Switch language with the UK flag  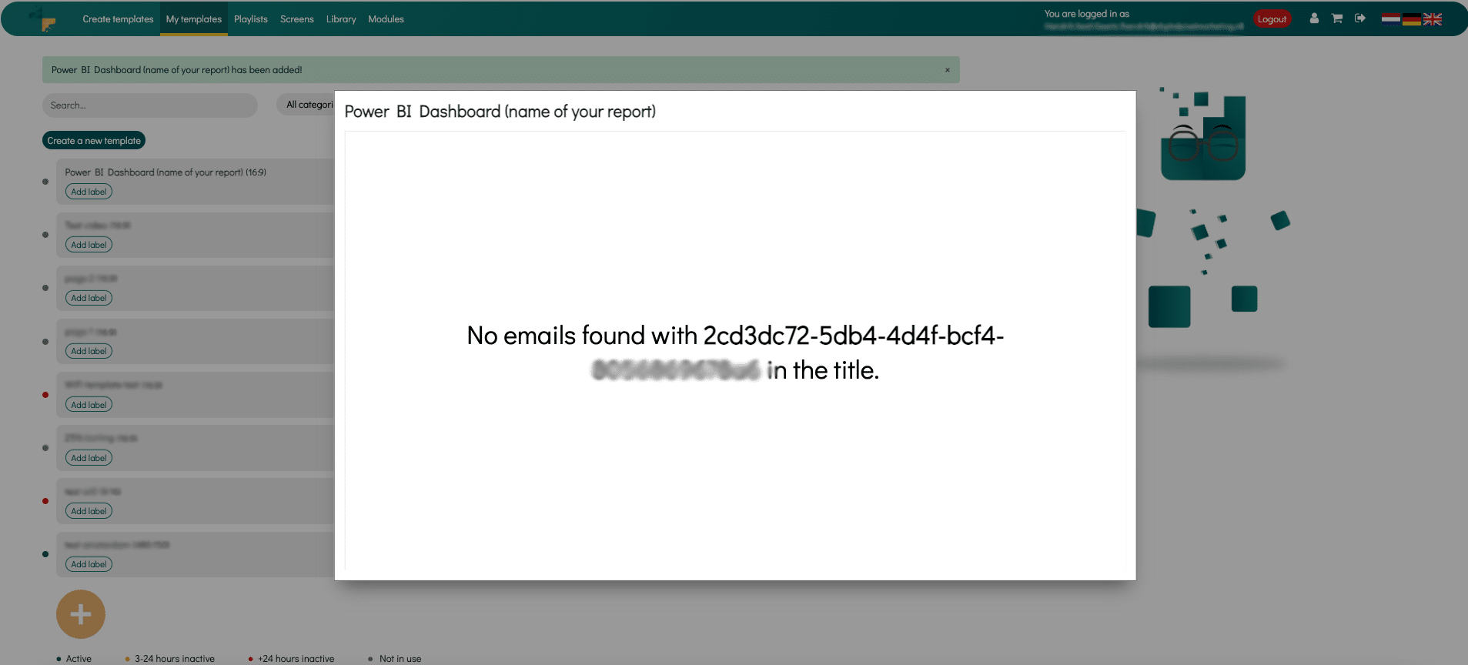coord(1433,19)
